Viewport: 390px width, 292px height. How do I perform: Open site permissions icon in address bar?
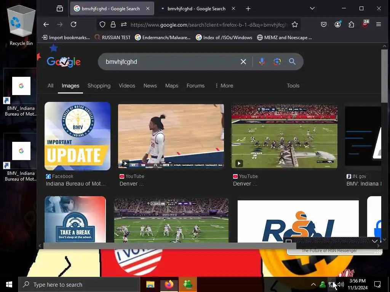[124, 24]
